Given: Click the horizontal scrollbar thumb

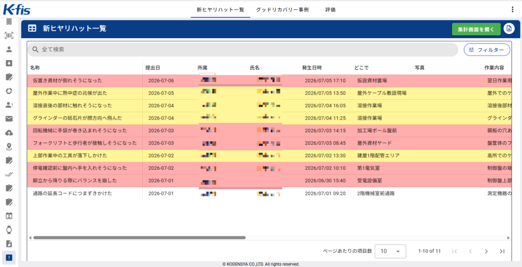Looking at the screenshot, I should [139, 238].
